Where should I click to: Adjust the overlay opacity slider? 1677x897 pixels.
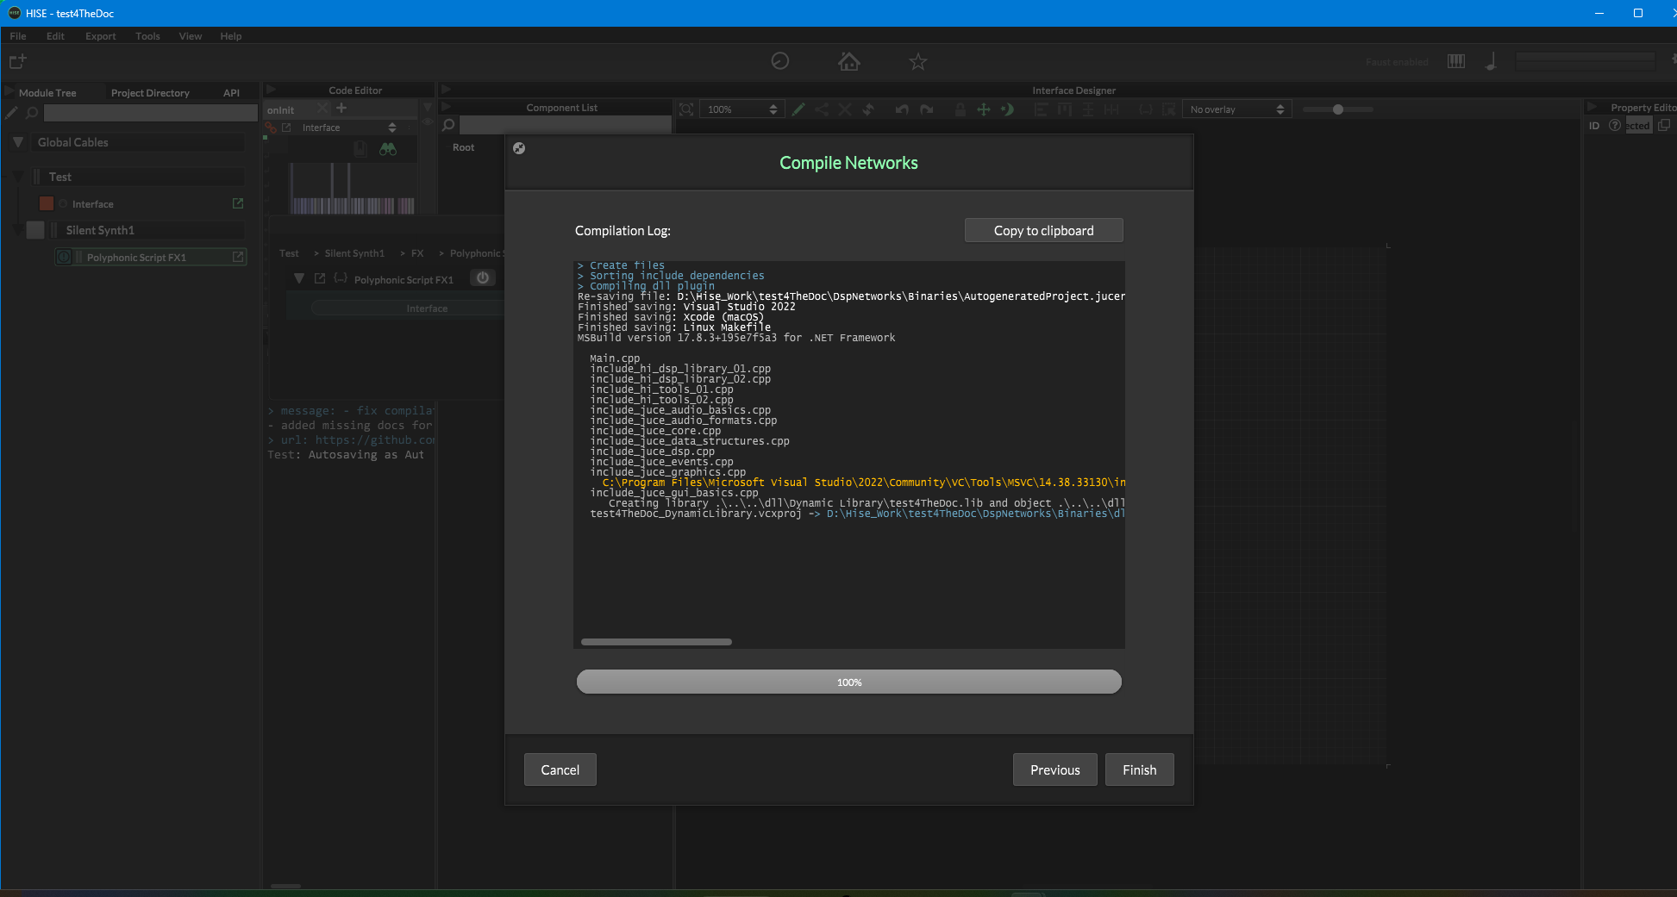click(x=1338, y=109)
